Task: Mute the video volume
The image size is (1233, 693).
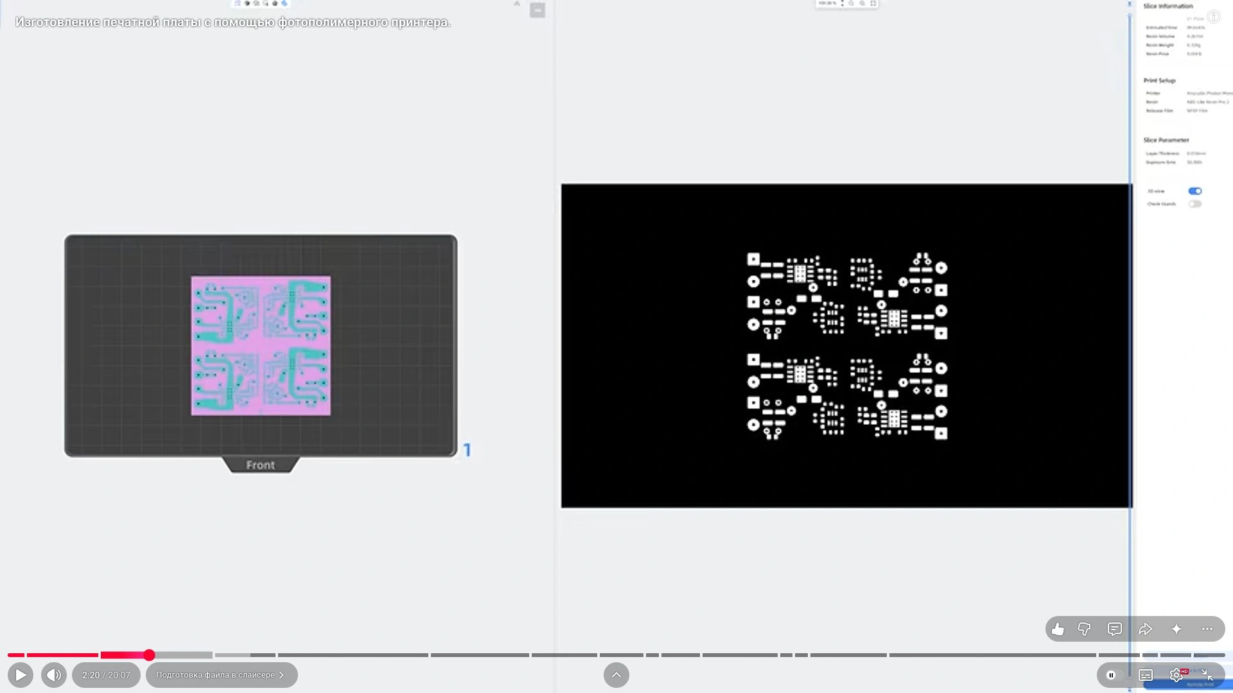Action: click(x=54, y=675)
